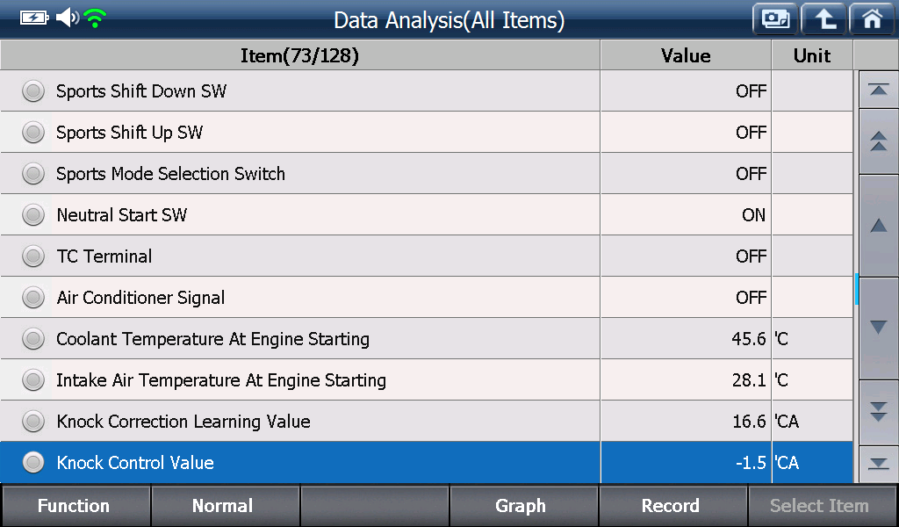Image resolution: width=899 pixels, height=527 pixels.
Task: Page up with the double-up arrow
Action: click(x=878, y=141)
